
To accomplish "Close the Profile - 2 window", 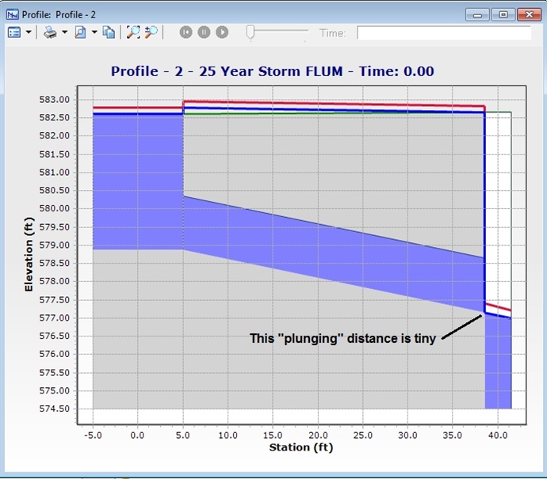I will (527, 14).
